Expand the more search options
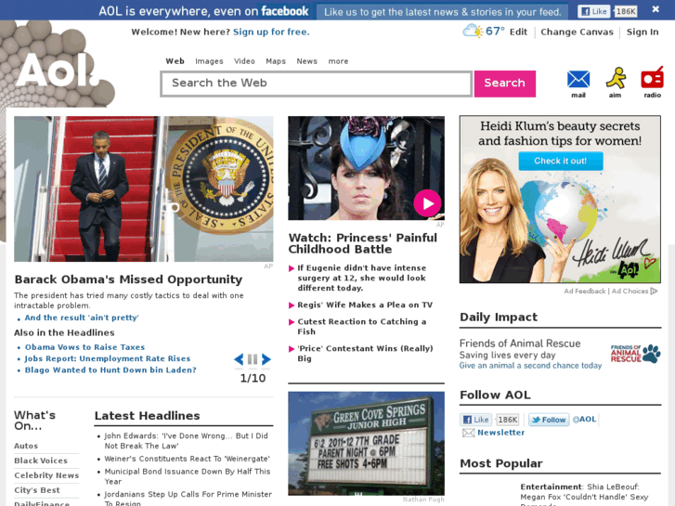This screenshot has width=675, height=506. (x=338, y=61)
